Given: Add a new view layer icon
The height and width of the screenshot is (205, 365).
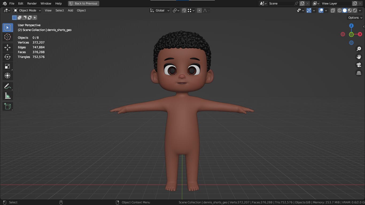Looking at the screenshot, I should [355, 3].
